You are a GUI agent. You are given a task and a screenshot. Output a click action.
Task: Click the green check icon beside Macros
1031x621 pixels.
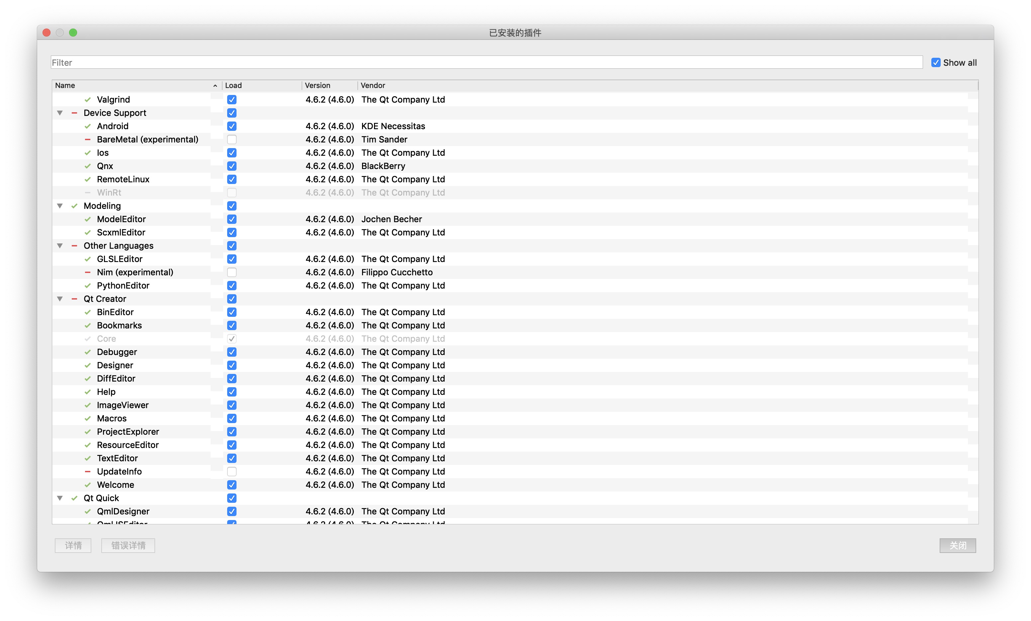[87, 418]
